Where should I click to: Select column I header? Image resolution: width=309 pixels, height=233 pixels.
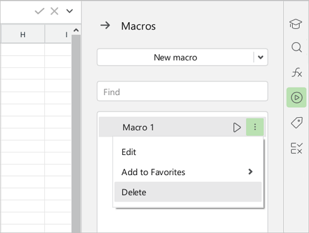point(58,34)
